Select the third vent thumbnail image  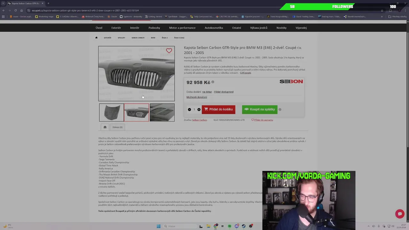(x=162, y=112)
